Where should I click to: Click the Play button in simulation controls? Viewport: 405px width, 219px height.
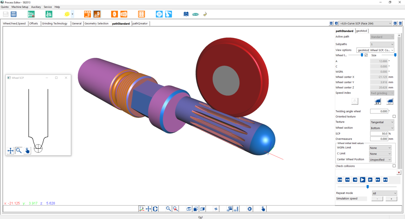click(x=363, y=179)
